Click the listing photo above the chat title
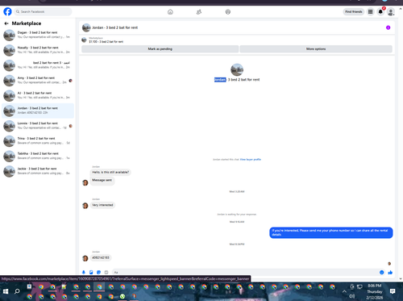Image resolution: width=403 pixels, height=301 pixels. point(237,69)
